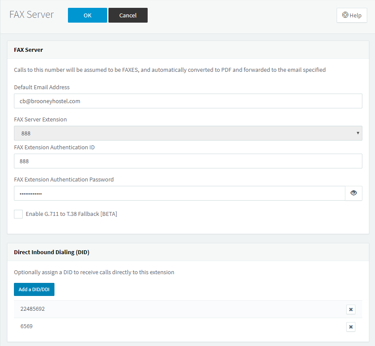375x346 pixels.
Task: Click the FAX Extension Authentication ID field
Action: click(188, 161)
